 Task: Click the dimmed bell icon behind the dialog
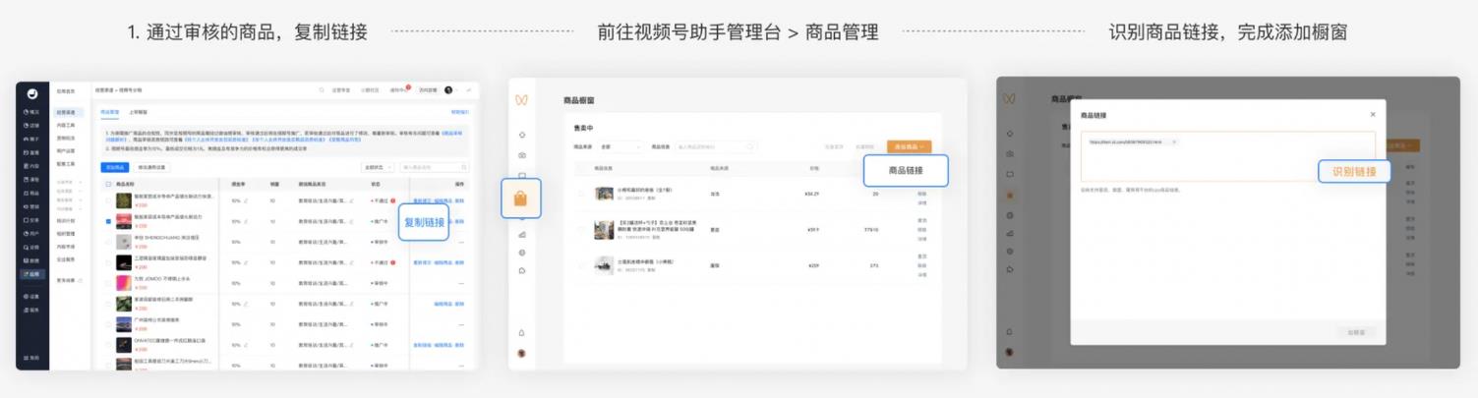[1009, 333]
